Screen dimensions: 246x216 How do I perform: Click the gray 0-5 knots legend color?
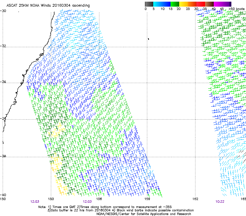pyautogui.click(x=149, y=4)
